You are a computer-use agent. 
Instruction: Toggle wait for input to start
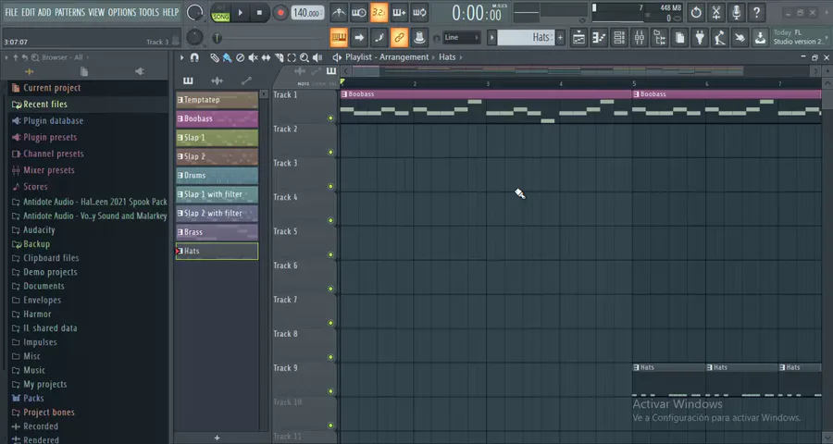359,12
